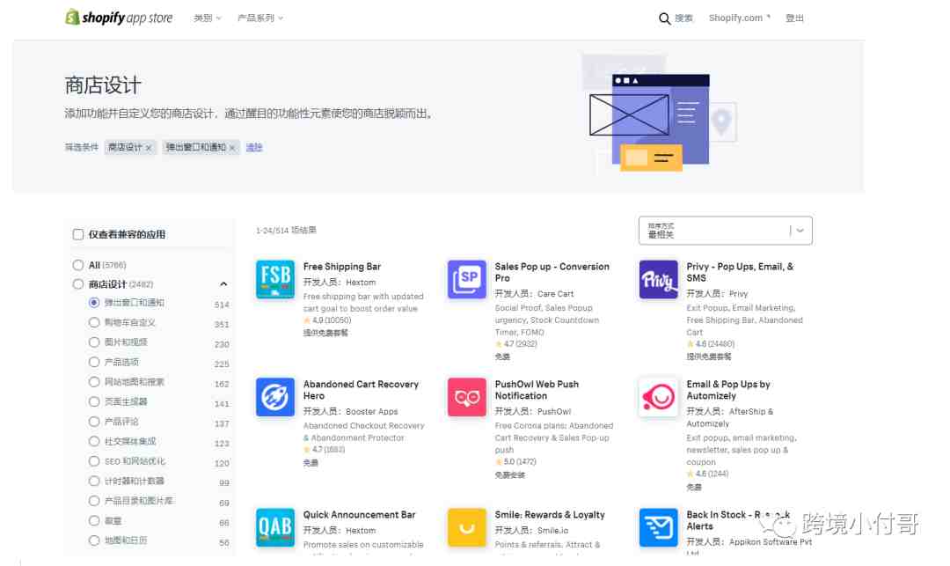The image size is (950, 566).
Task: Collapse the 商店设计 category chevron
Action: (223, 284)
